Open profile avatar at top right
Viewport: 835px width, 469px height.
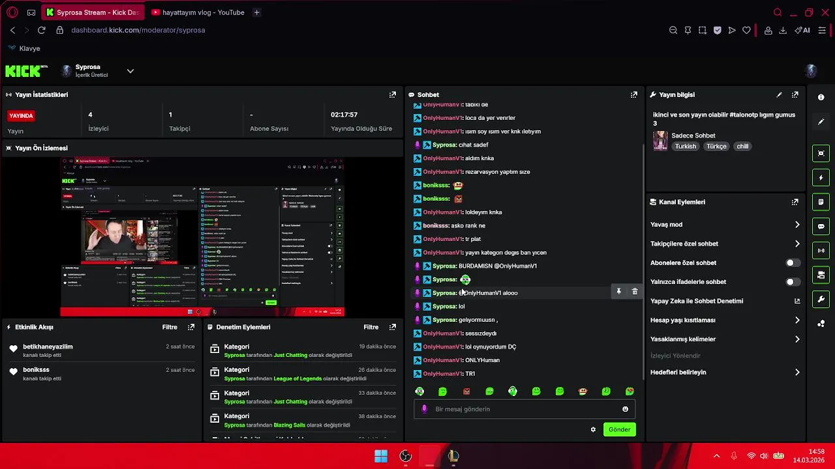[x=812, y=71]
